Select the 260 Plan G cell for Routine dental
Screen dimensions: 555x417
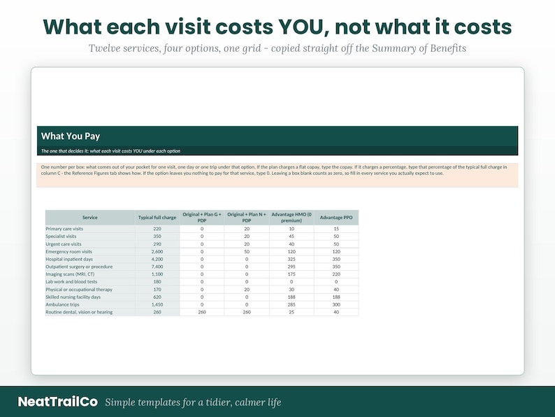[x=202, y=312]
